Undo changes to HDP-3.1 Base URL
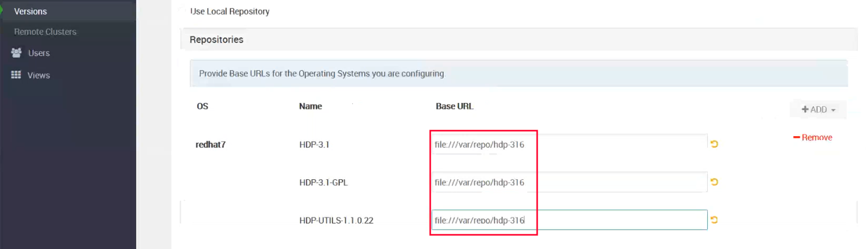 pyautogui.click(x=715, y=144)
